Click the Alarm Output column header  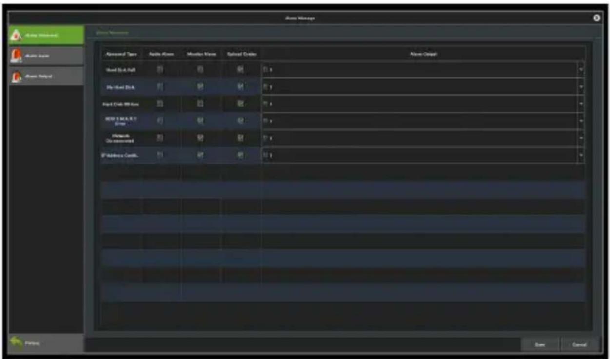(x=423, y=54)
